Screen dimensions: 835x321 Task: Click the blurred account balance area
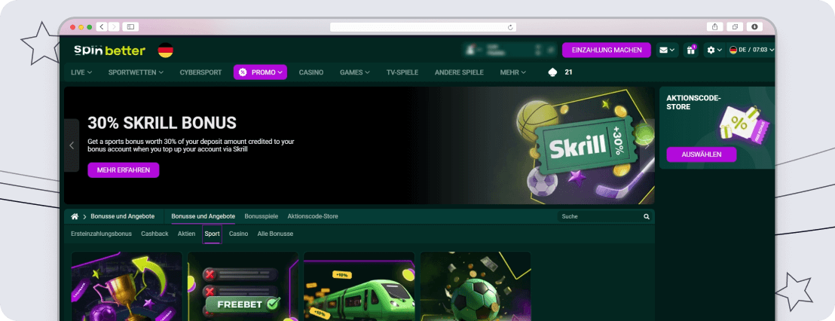coord(509,50)
